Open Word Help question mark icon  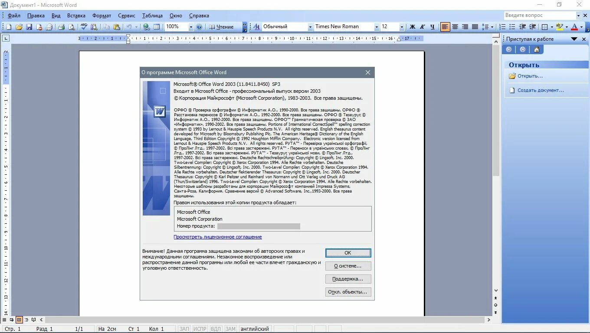pos(199,27)
